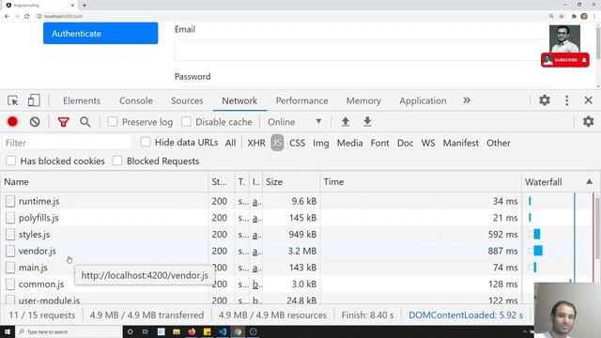601x338 pixels.
Task: Open Chrome from taskbar
Action: 238,331
